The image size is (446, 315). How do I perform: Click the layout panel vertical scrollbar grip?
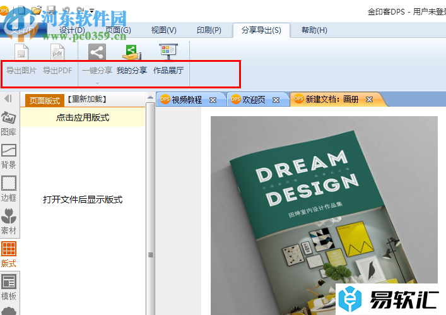point(151,254)
